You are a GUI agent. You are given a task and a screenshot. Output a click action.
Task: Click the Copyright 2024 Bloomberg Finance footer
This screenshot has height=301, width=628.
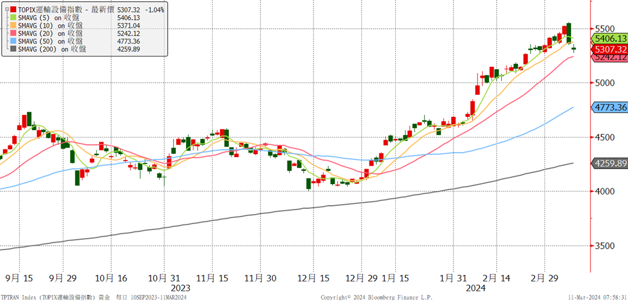coord(376,298)
